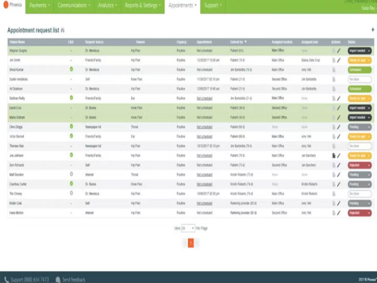Edit Ben Richards' request with pencil icon
Viewport: 377px width, 283px height.
point(339,165)
